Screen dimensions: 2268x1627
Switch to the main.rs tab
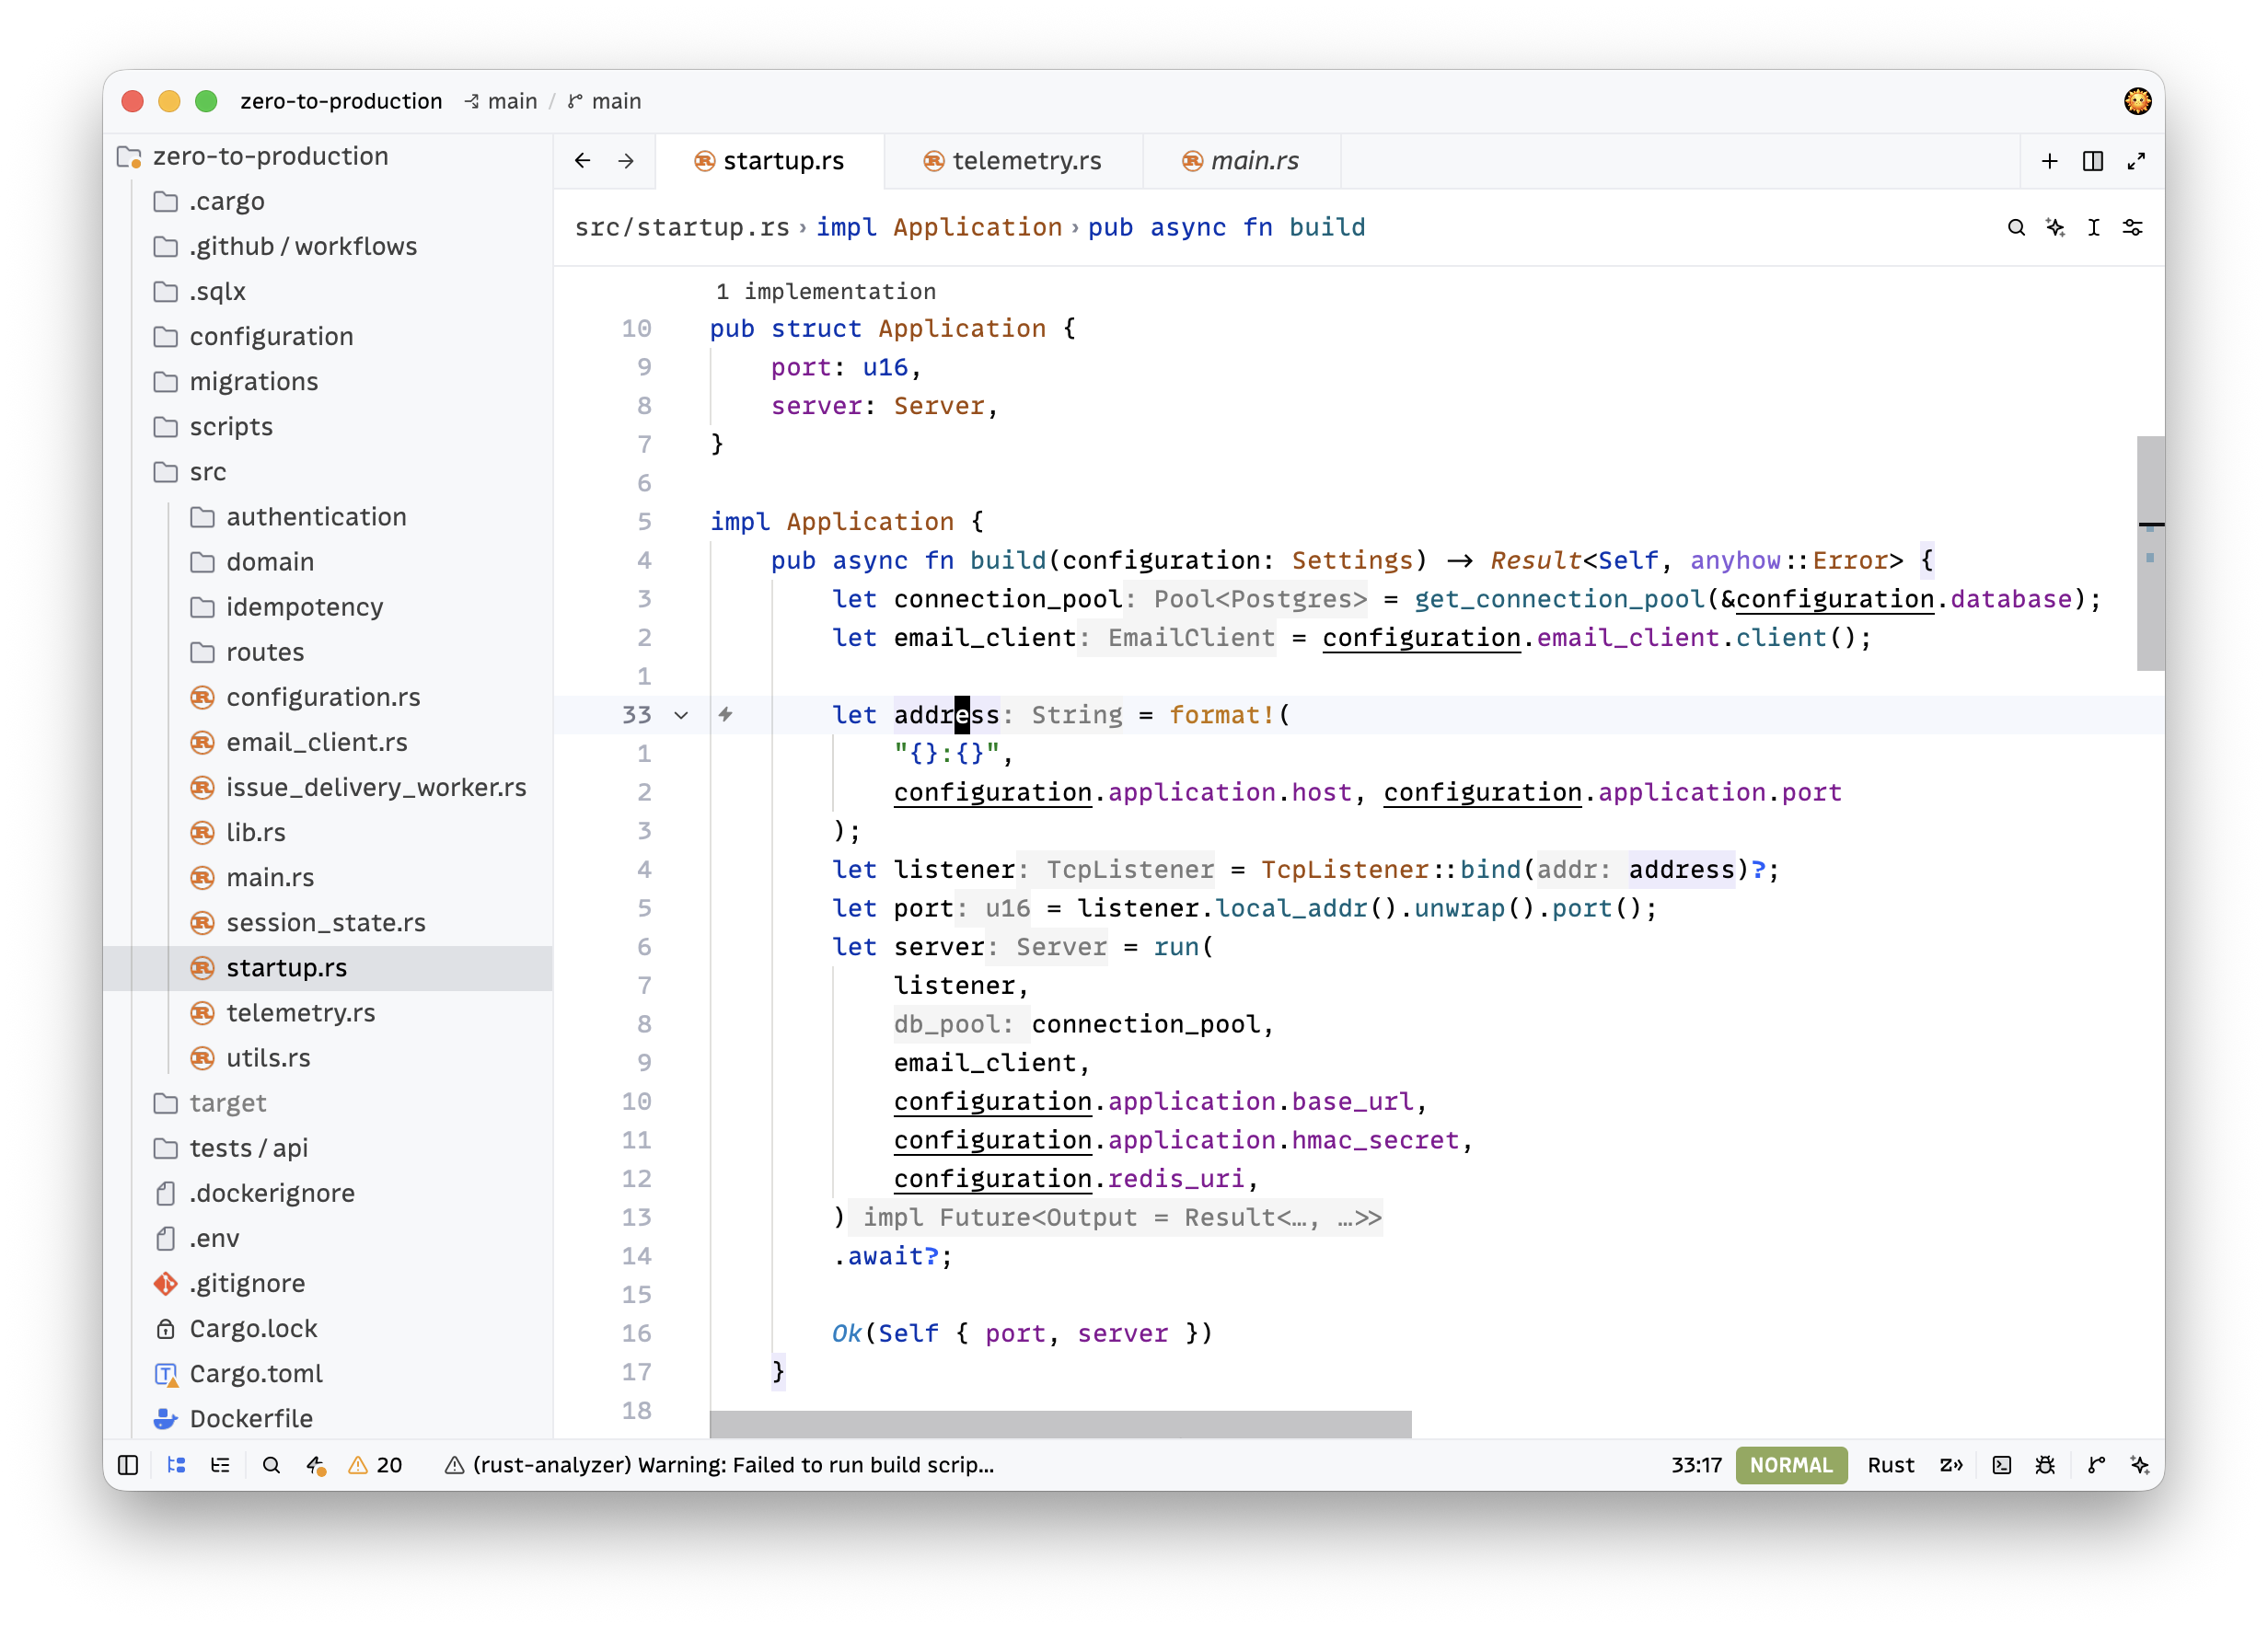[1241, 160]
